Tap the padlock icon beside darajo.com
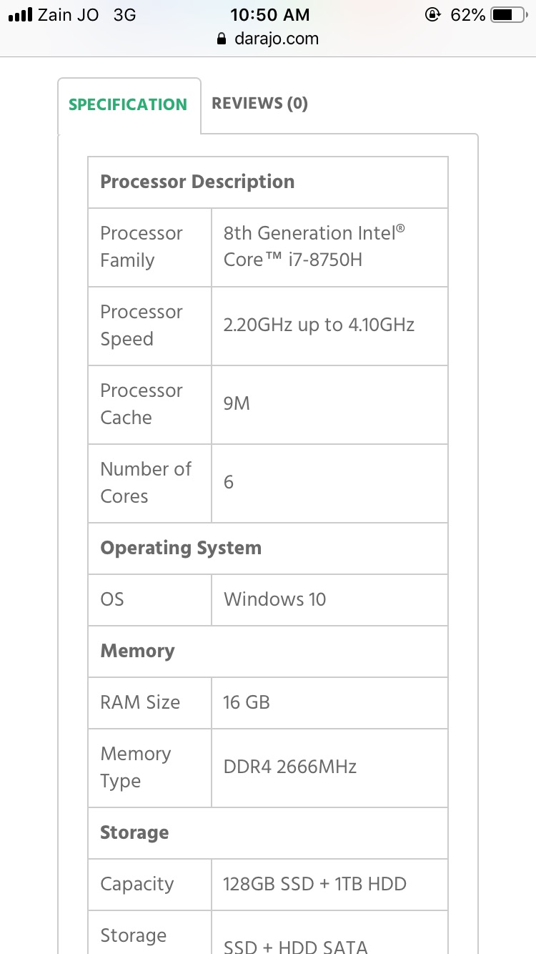536x954 pixels. point(222,39)
